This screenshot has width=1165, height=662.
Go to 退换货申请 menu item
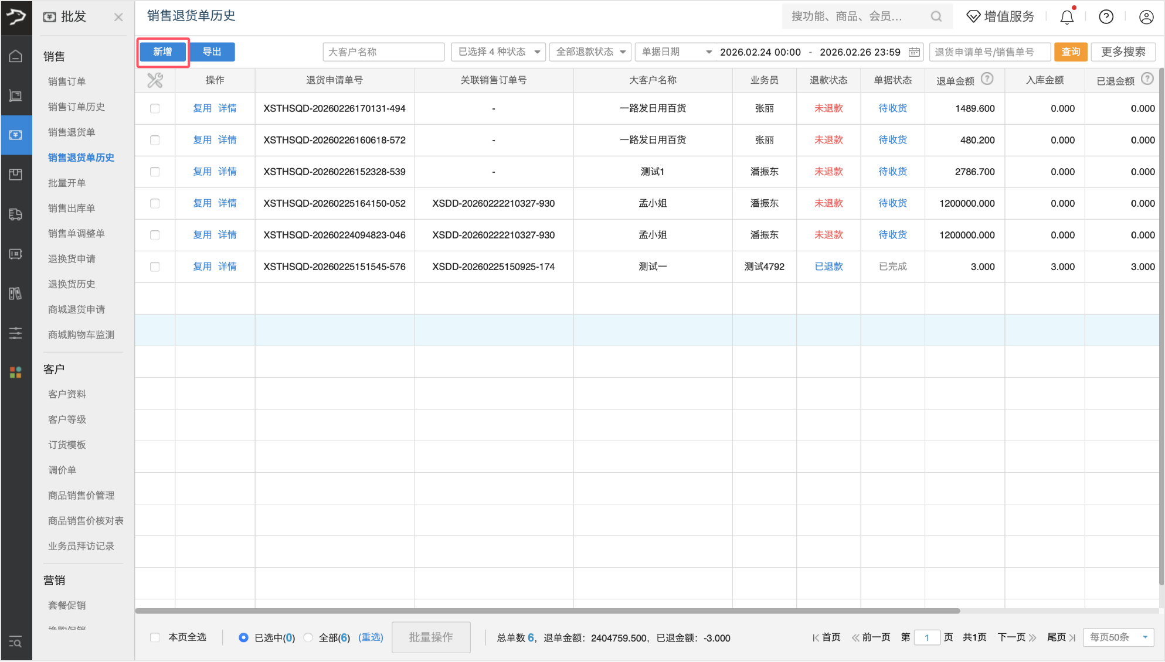pyautogui.click(x=72, y=258)
